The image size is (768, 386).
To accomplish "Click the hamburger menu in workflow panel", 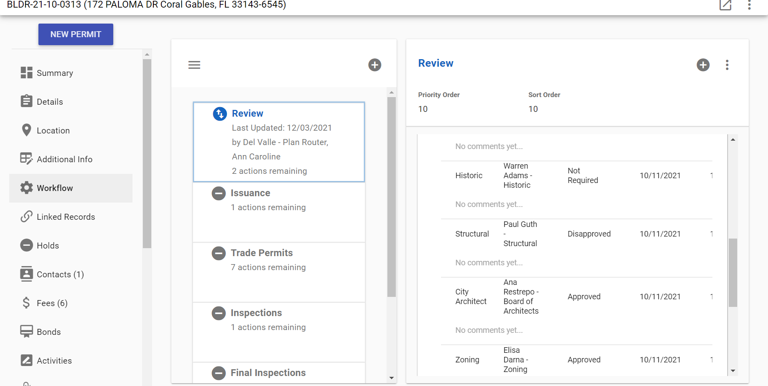I will pyautogui.click(x=194, y=65).
